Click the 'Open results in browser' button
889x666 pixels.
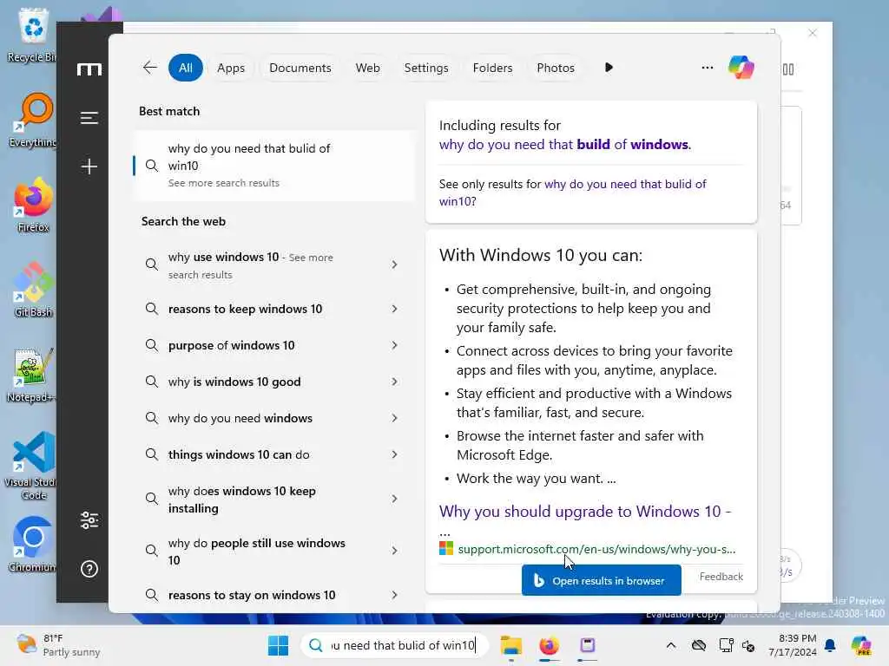point(602,580)
